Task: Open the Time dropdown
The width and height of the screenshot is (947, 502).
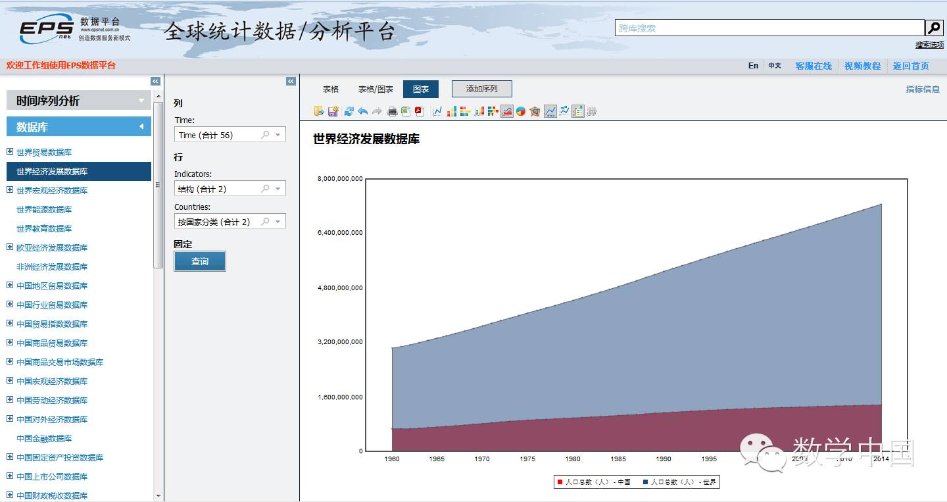Action: [x=278, y=135]
